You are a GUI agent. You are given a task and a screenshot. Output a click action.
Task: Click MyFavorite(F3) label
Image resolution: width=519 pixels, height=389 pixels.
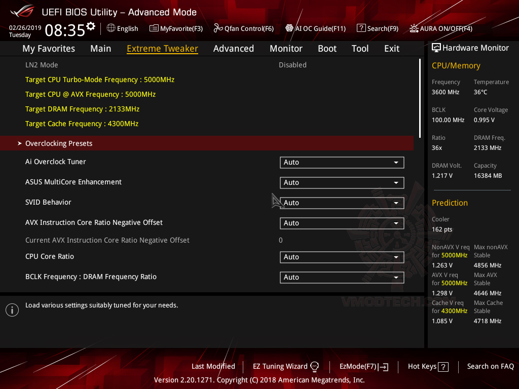point(181,28)
